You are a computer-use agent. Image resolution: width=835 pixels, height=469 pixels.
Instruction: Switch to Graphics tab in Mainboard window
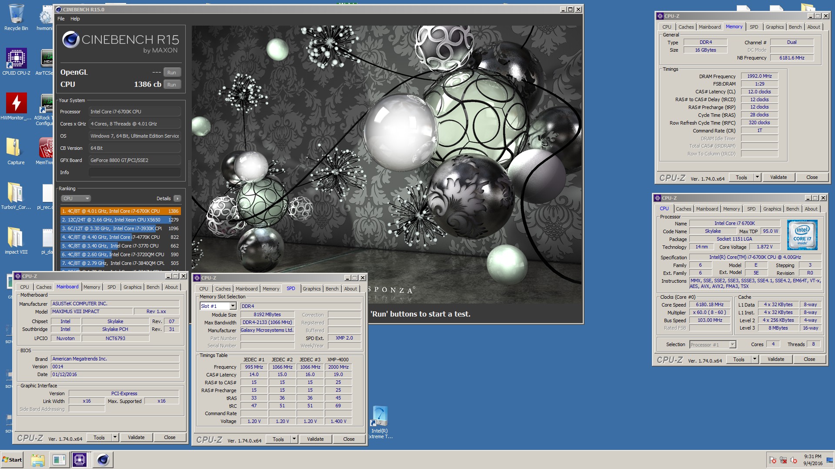(x=132, y=287)
